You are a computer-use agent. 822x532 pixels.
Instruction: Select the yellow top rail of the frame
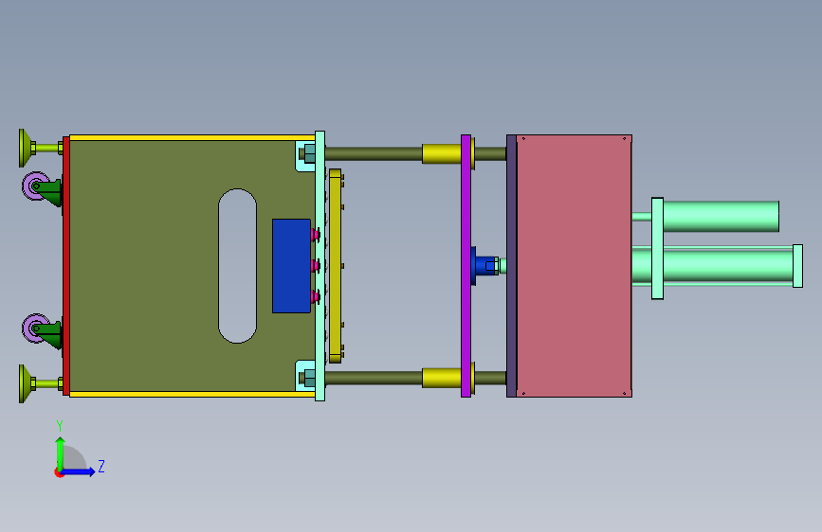pyautogui.click(x=192, y=137)
